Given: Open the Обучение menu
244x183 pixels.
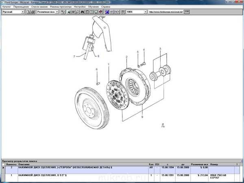Looking at the screenshot, I should point(94,7).
